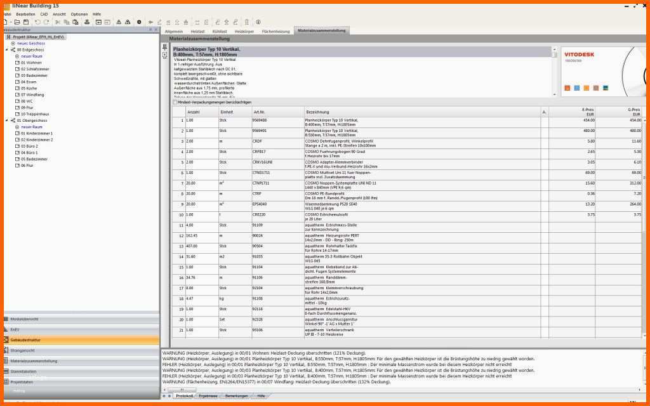
Task: Click the Paste toolbar icon
Action: (76, 22)
